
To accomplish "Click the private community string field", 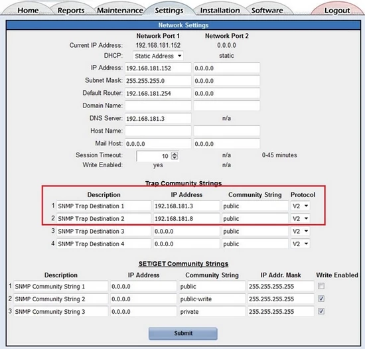I will point(212,311).
